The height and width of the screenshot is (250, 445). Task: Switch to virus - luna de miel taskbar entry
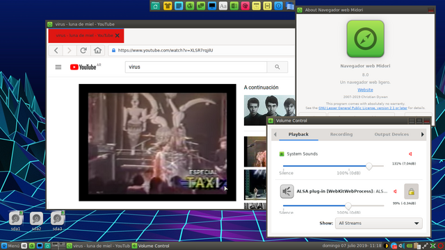coord(98,246)
